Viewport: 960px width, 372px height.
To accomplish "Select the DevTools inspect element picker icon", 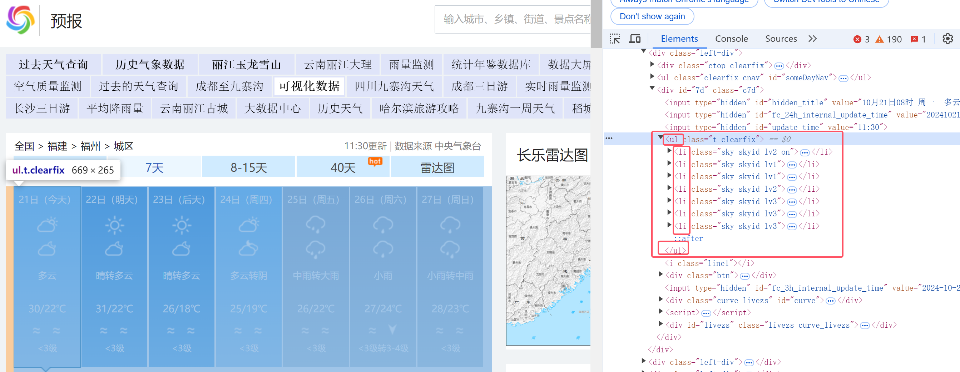I will pos(614,39).
